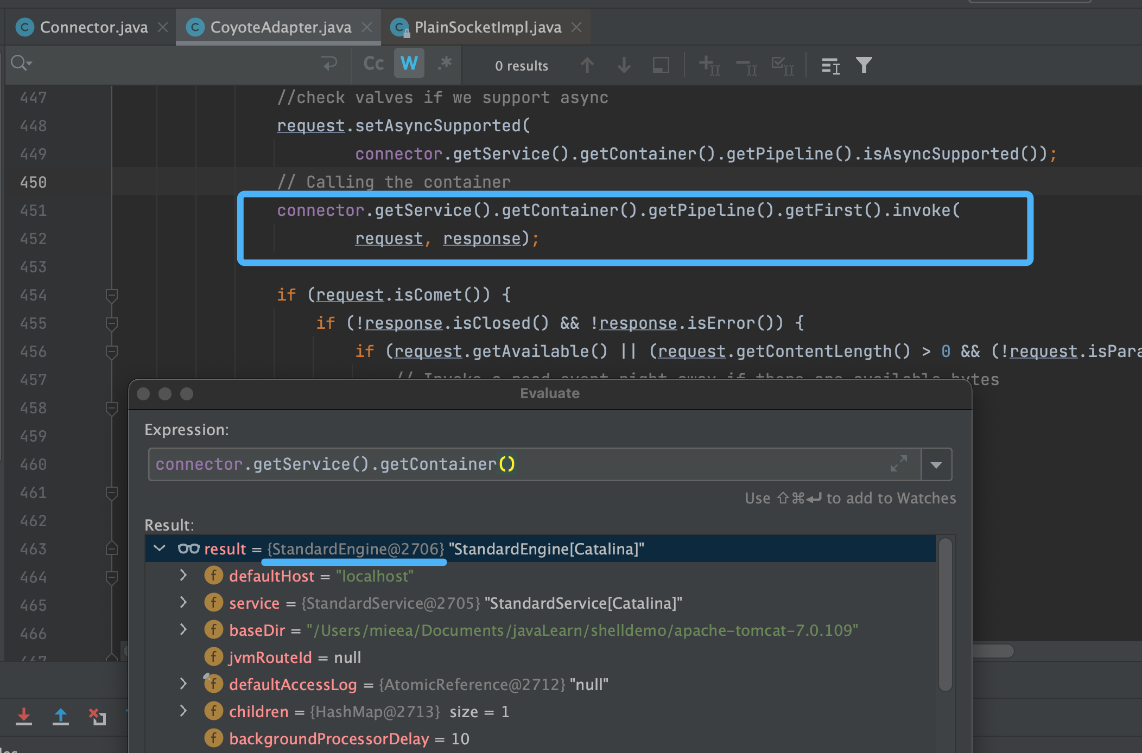Open search history magnifier dropdown
This screenshot has height=753, width=1142.
pos(21,63)
